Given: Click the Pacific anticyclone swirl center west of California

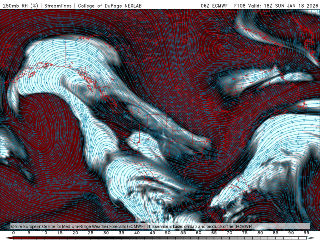Looking at the screenshot, I should (x=28, y=118).
